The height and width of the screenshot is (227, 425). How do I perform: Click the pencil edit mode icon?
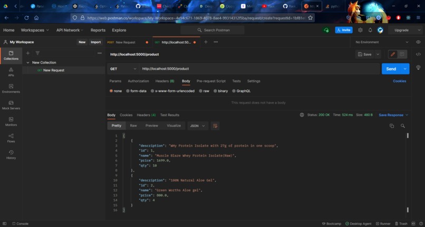(x=393, y=54)
